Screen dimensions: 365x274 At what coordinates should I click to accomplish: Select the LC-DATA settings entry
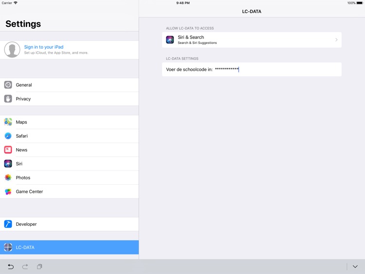[x=70, y=247]
